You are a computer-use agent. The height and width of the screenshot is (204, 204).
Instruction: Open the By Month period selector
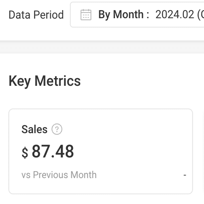click(x=137, y=15)
